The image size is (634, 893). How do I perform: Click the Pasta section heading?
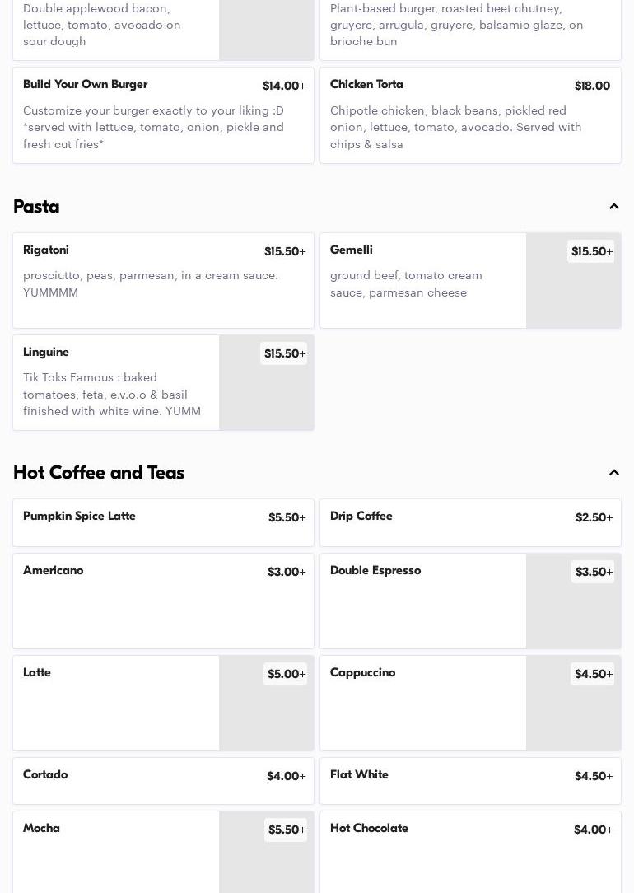click(36, 207)
